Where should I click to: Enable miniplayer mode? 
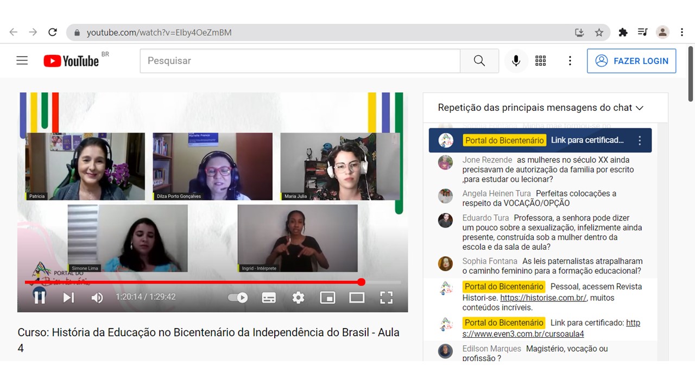tap(327, 298)
